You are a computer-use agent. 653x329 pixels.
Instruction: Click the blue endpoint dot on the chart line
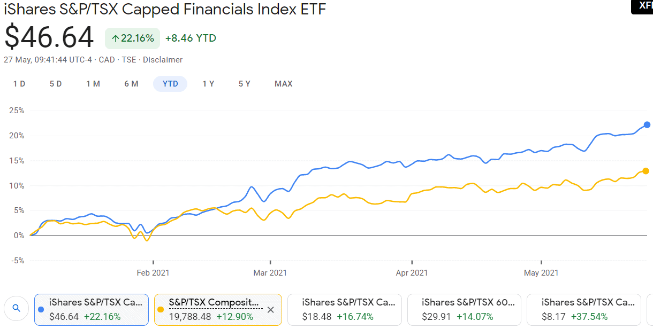(x=646, y=125)
